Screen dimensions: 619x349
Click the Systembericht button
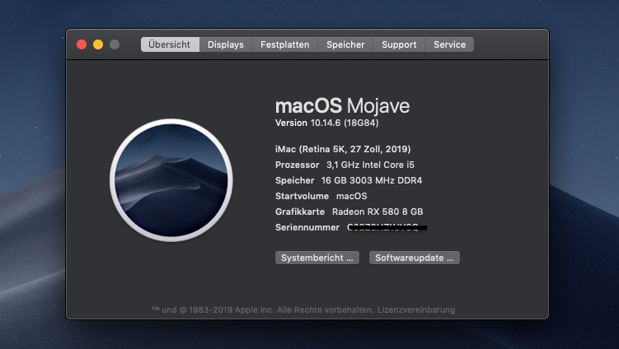(317, 258)
